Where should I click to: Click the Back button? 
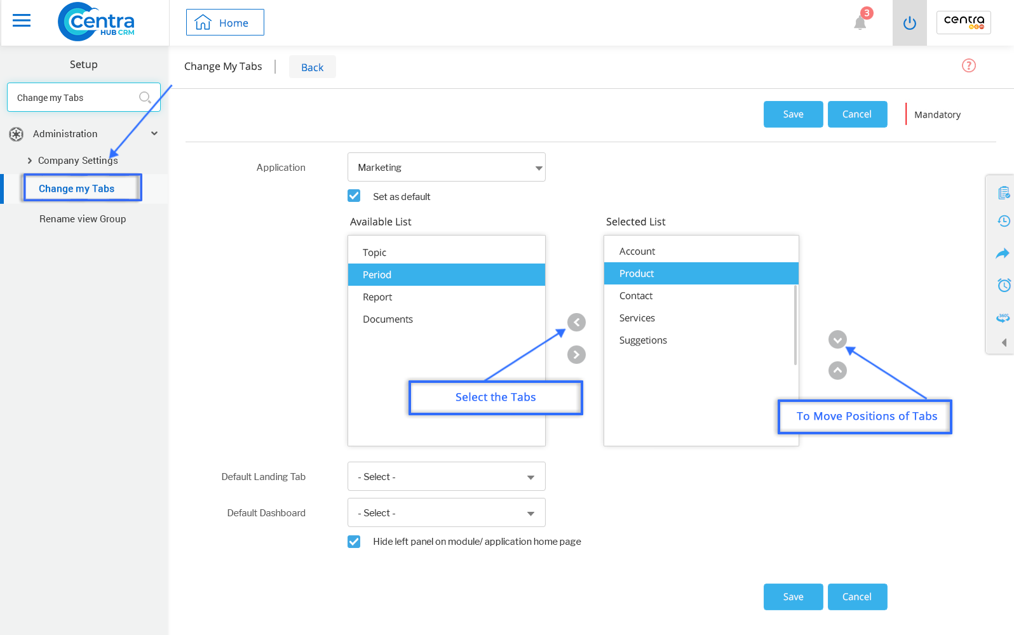pyautogui.click(x=312, y=67)
